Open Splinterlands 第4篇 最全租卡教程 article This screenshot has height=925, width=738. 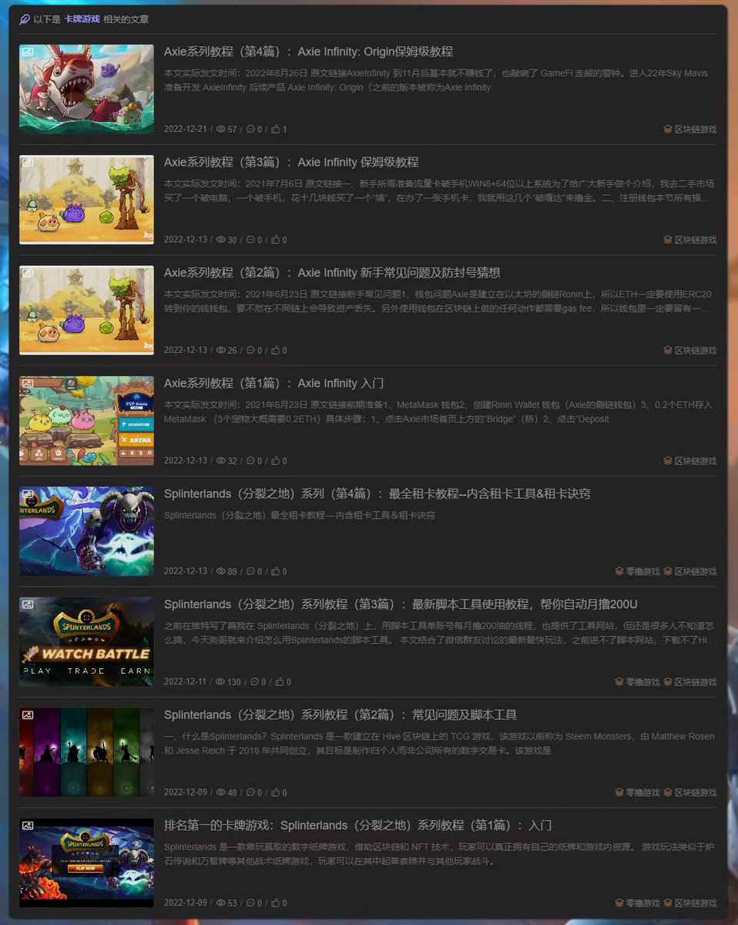click(377, 493)
